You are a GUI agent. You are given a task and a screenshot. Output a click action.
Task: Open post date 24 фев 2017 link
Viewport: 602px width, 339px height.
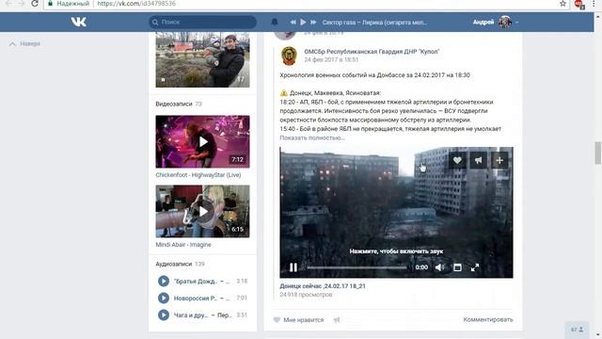pos(331,59)
